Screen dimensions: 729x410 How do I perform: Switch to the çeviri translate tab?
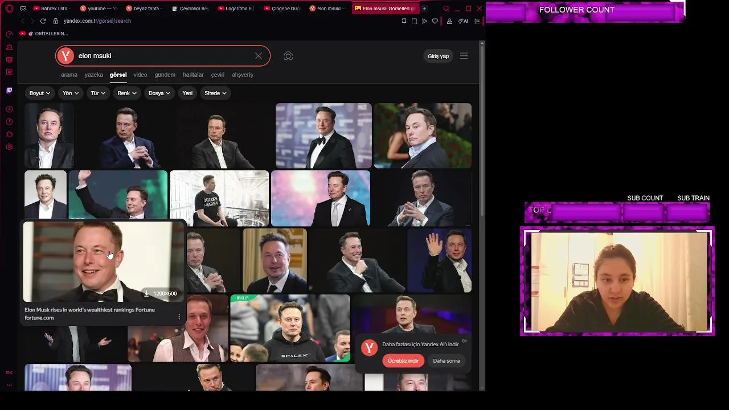point(218,75)
